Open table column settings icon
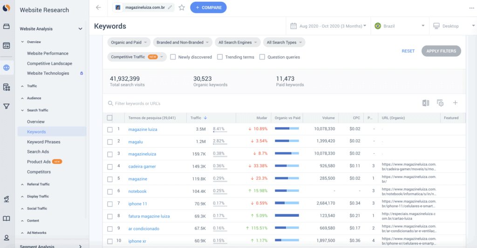Viewport: 477px width, 248px height. tap(440, 103)
